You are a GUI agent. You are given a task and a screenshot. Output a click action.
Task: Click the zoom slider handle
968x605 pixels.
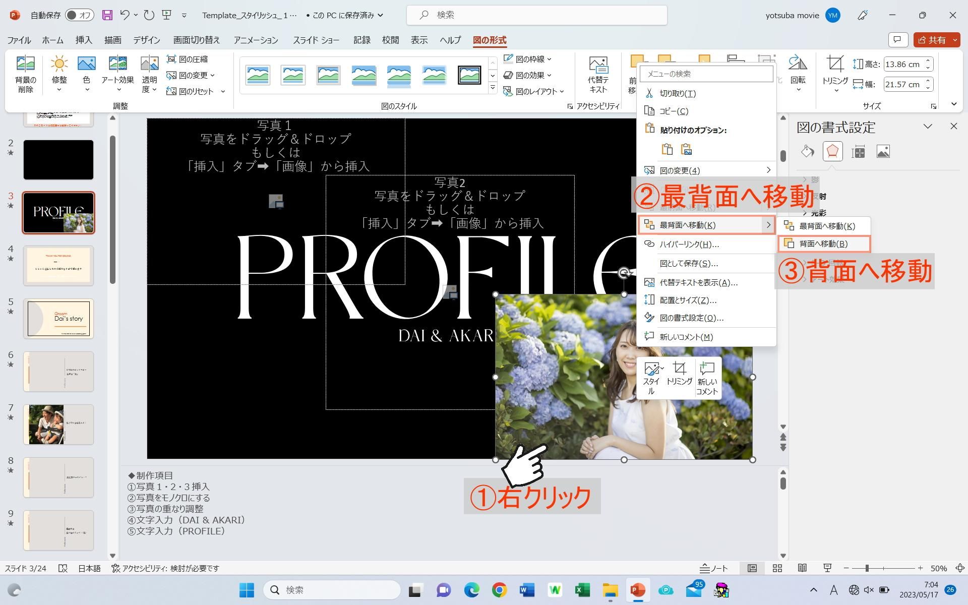click(867, 568)
